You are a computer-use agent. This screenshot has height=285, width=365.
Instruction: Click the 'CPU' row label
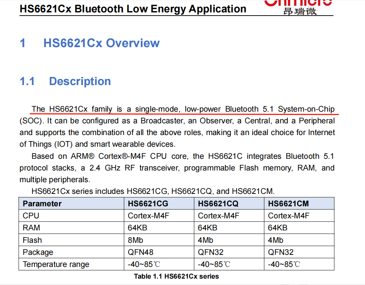[x=71, y=216]
